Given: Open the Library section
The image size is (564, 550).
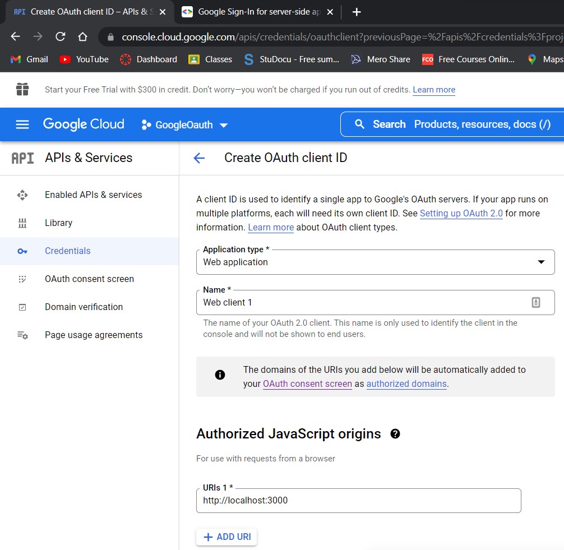Looking at the screenshot, I should click(x=58, y=223).
